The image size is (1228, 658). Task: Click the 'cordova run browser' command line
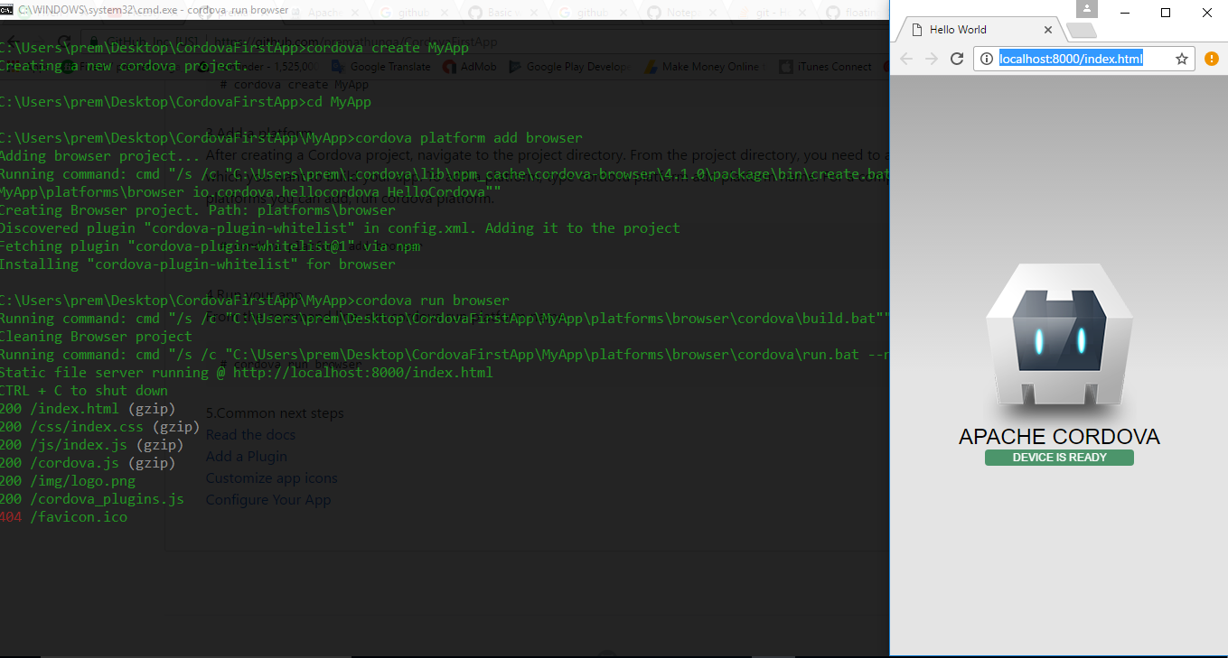[255, 301]
